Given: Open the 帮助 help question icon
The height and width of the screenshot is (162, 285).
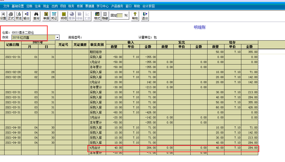Looking at the screenshot, I should click(x=135, y=16).
